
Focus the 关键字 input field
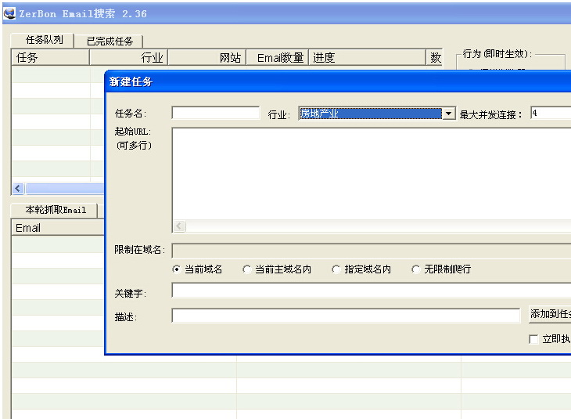tap(372, 291)
